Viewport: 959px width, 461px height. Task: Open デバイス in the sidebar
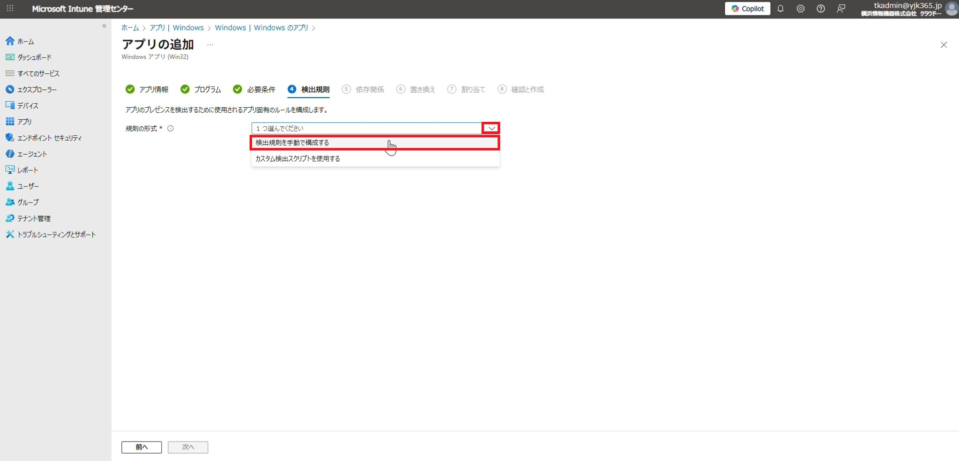click(x=27, y=106)
